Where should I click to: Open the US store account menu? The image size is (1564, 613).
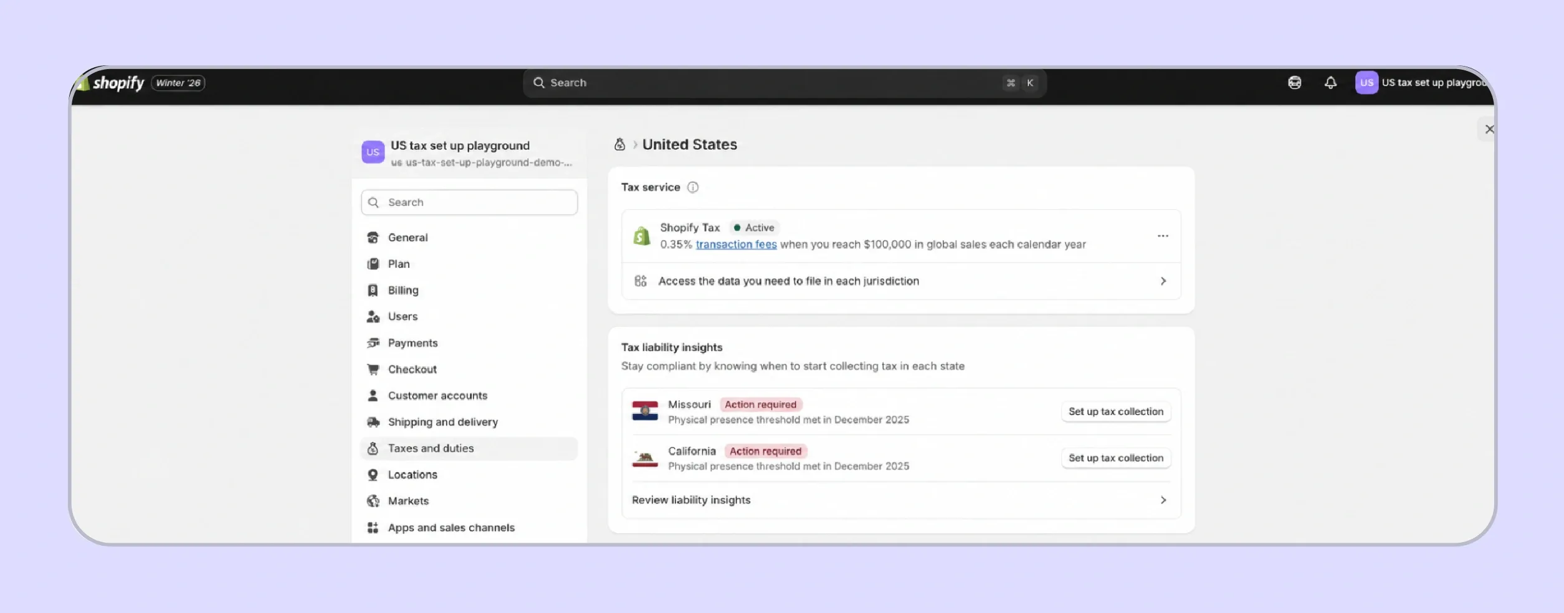pos(1424,83)
